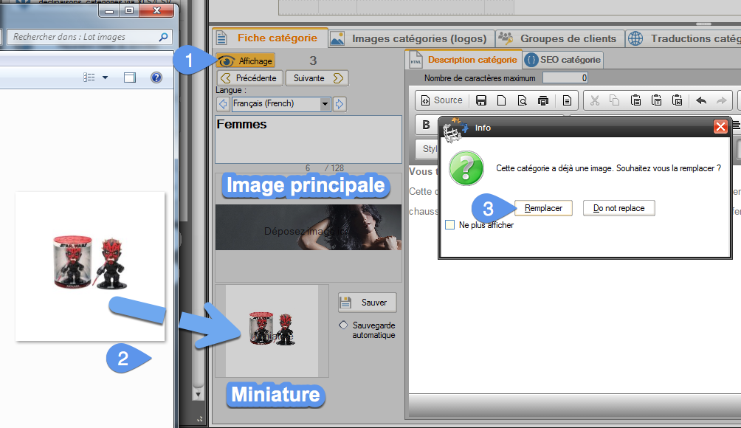Open the help icon in the Explorer window
741x428 pixels.
[156, 77]
